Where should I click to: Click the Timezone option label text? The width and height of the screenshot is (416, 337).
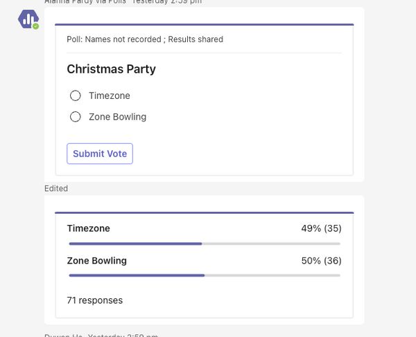(x=110, y=95)
